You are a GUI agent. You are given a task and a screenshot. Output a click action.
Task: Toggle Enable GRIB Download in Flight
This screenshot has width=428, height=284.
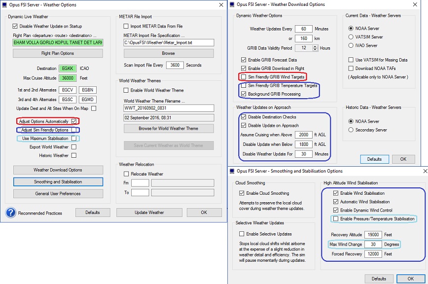pyautogui.click(x=244, y=68)
